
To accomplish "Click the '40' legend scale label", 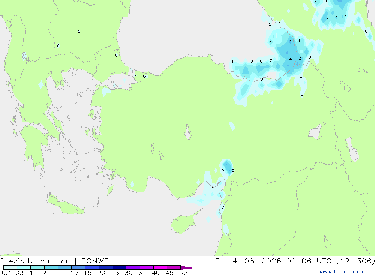I will pyautogui.click(x=156, y=273).
